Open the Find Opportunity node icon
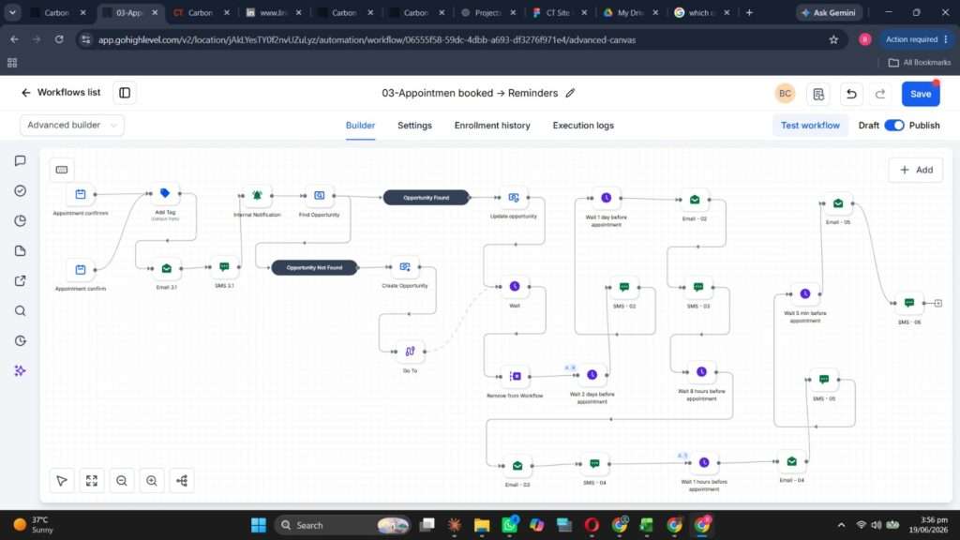960x540 pixels. [320, 195]
